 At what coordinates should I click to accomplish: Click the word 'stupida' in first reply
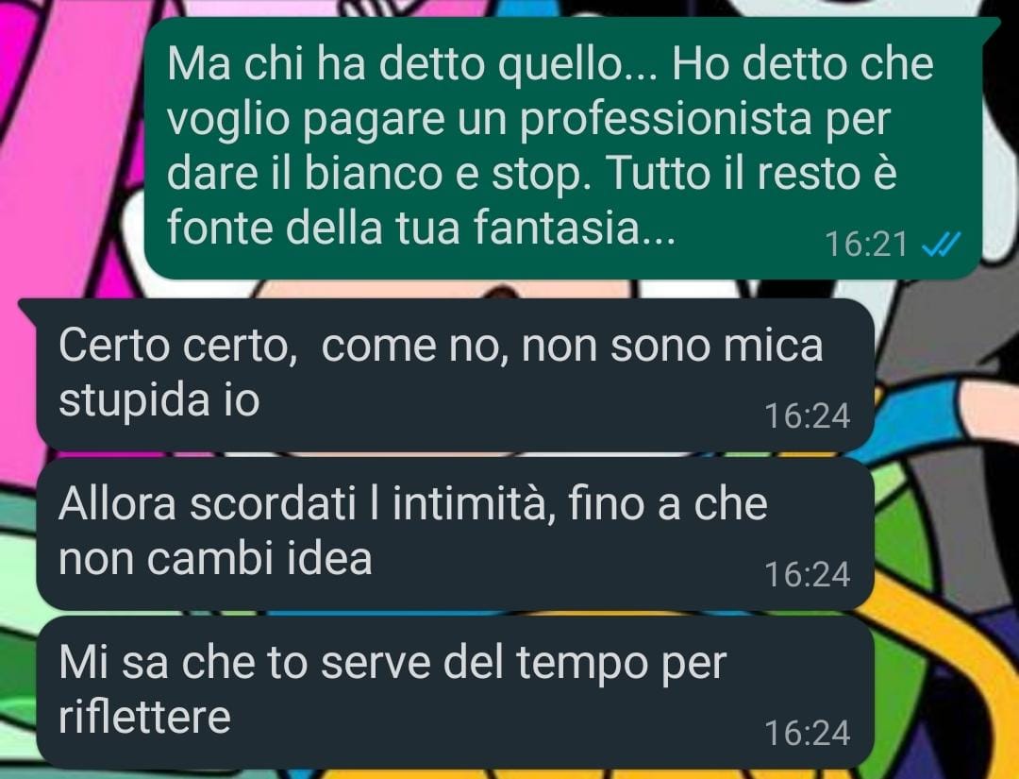pos(134,401)
